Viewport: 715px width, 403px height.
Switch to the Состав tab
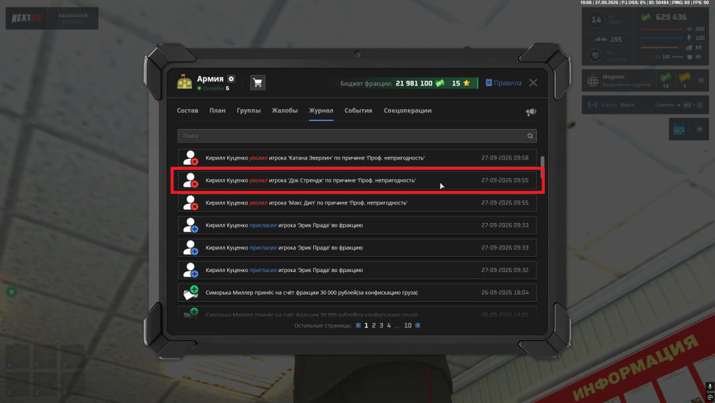[187, 111]
